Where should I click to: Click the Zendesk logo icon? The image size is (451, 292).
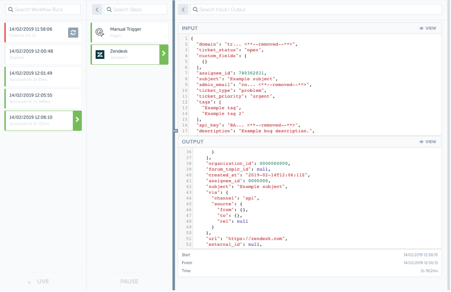[x=100, y=54]
